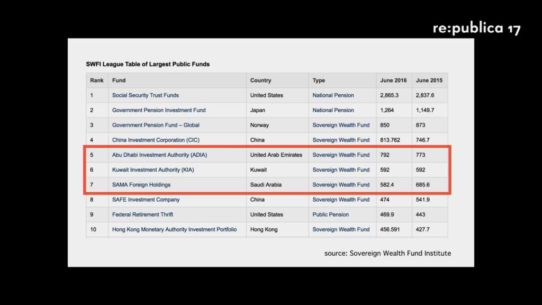The image size is (542, 305).
Task: Click the Rank column header
Action: coord(97,80)
